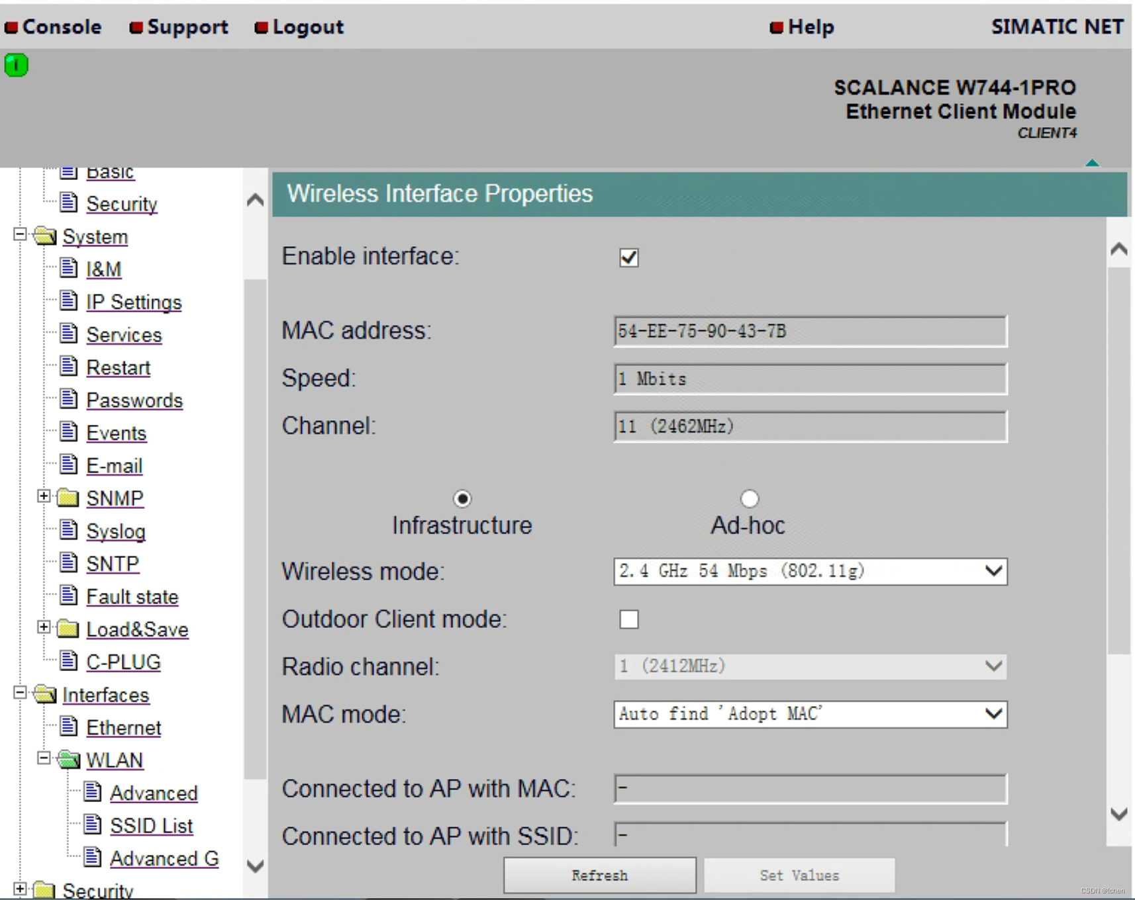Screen dimensions: 1135x900
Task: Open the IP Settings link
Action: (134, 302)
